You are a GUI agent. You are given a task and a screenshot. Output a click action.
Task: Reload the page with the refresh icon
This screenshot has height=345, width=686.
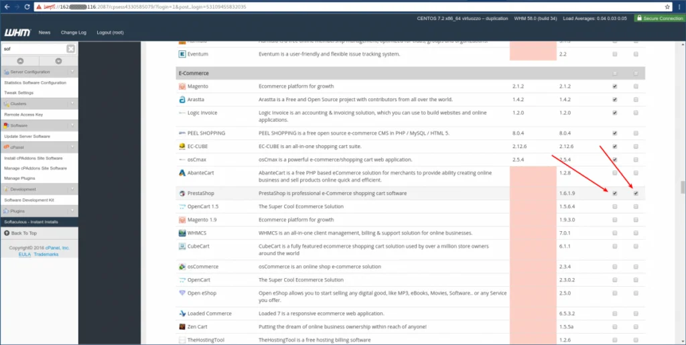(27, 7)
